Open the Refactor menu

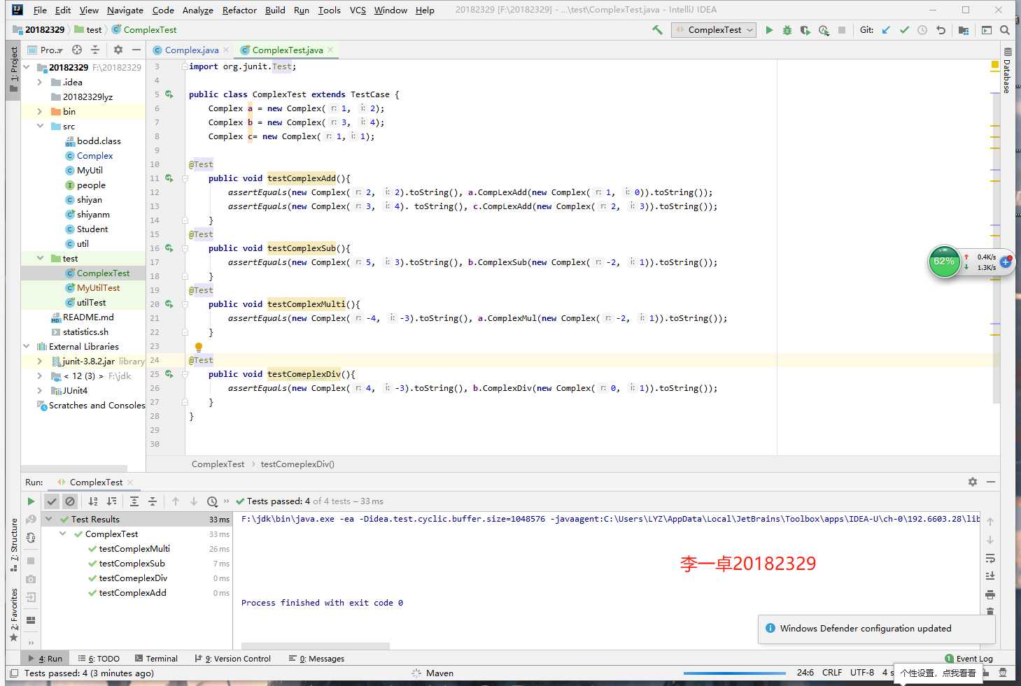tap(239, 10)
